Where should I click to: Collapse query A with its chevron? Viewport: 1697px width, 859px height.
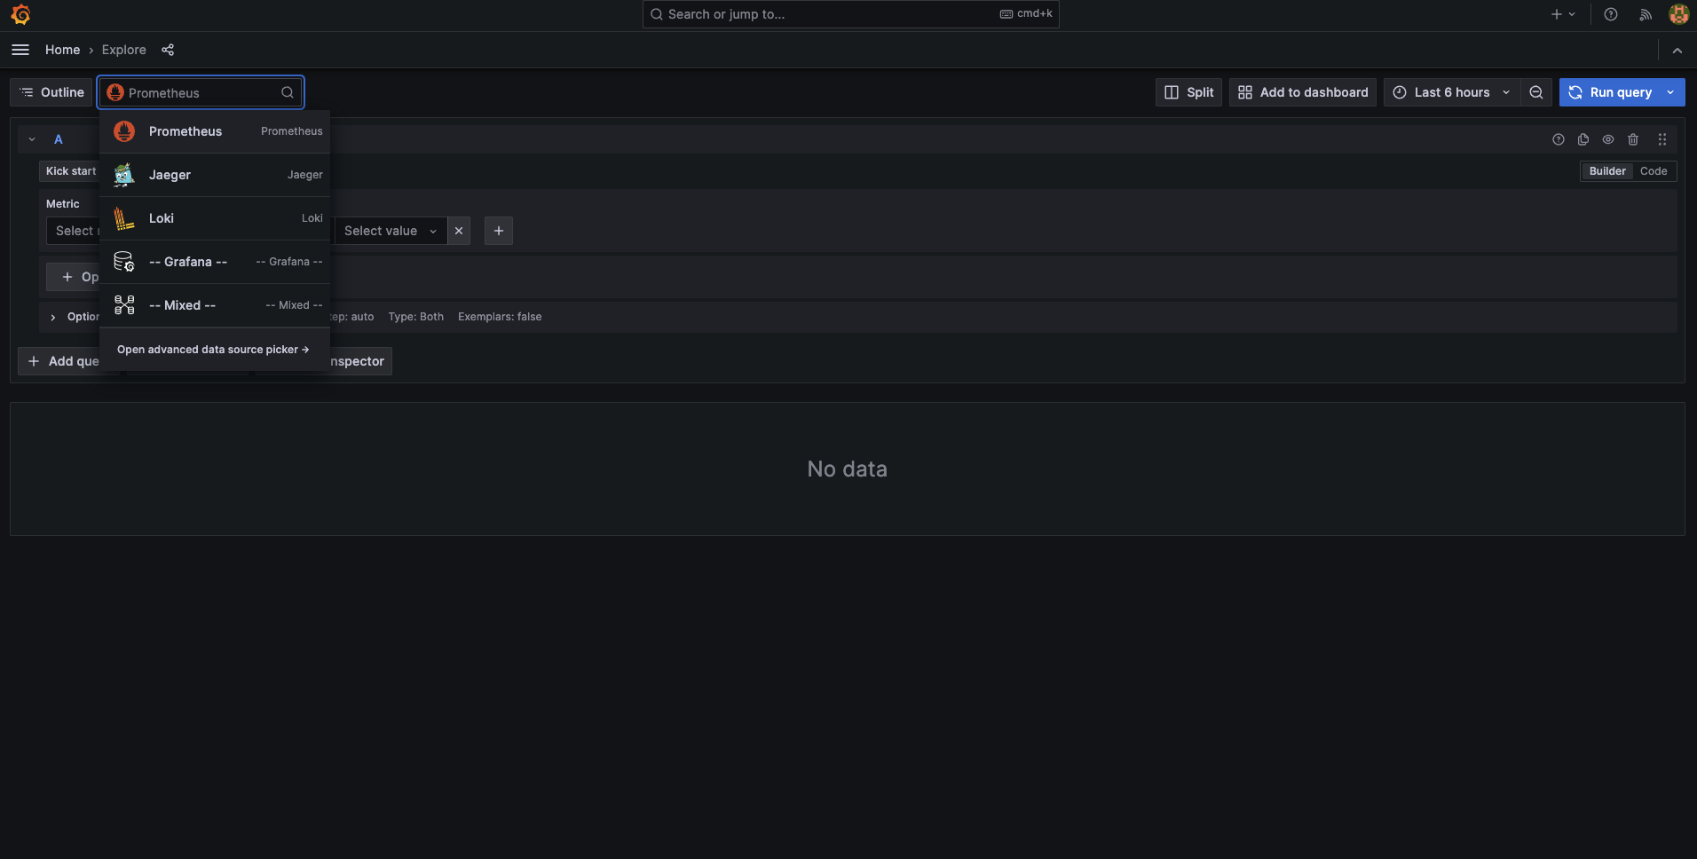[31, 139]
